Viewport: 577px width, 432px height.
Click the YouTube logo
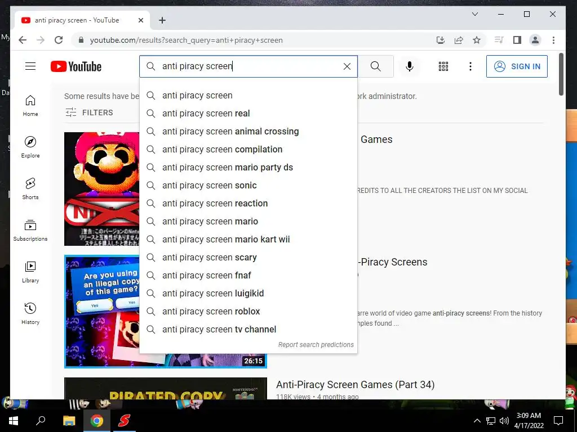click(76, 66)
